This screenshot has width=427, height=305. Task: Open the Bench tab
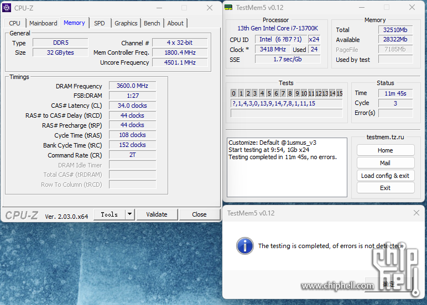coord(152,23)
